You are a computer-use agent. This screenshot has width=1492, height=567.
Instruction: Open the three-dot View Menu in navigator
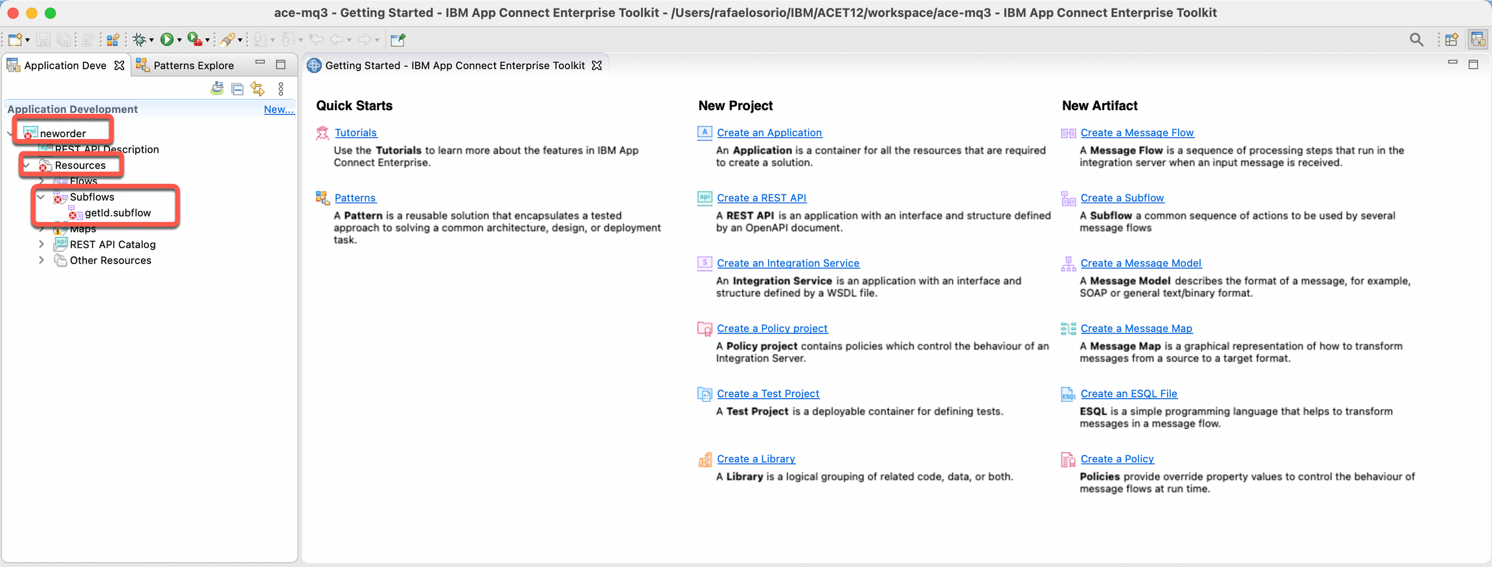tap(281, 89)
